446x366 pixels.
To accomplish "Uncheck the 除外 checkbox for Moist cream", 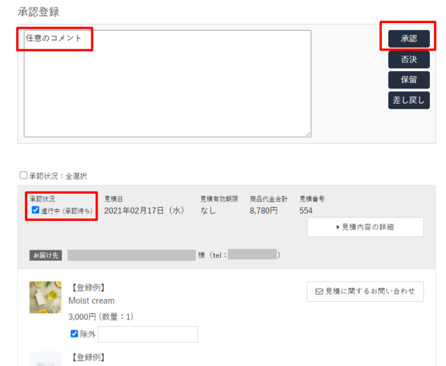I will (74, 333).
